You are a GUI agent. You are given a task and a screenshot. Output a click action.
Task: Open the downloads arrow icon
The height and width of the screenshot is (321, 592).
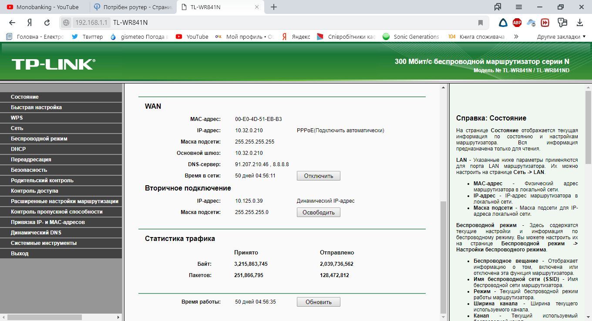tap(580, 23)
